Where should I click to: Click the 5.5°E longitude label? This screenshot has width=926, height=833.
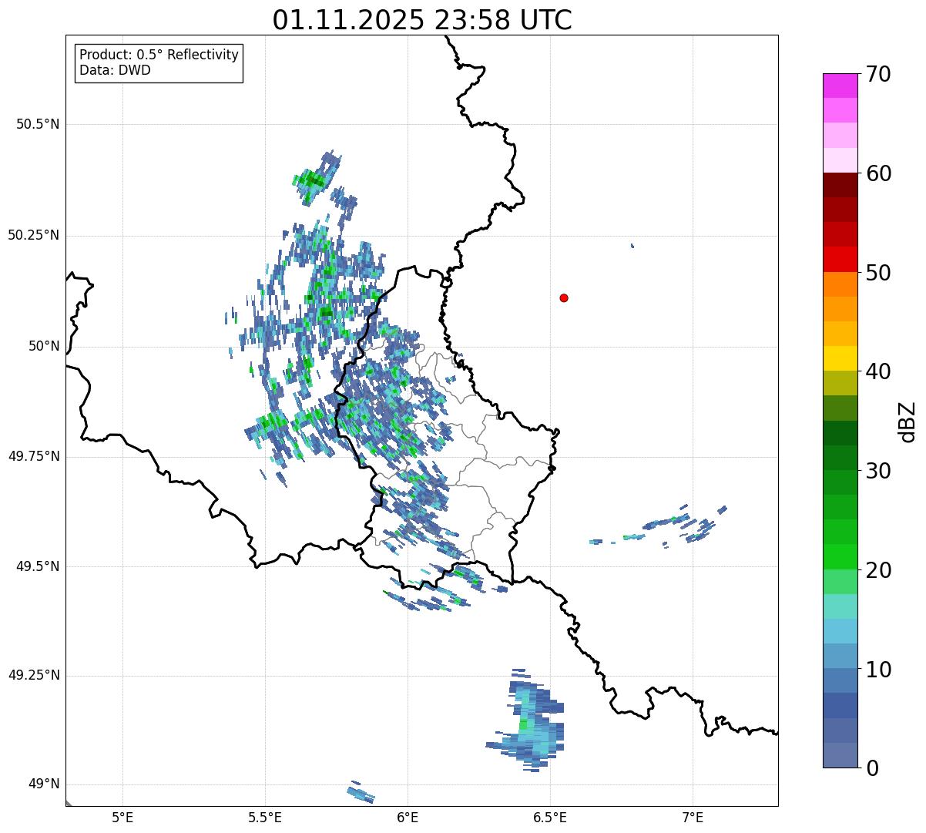coord(265,818)
